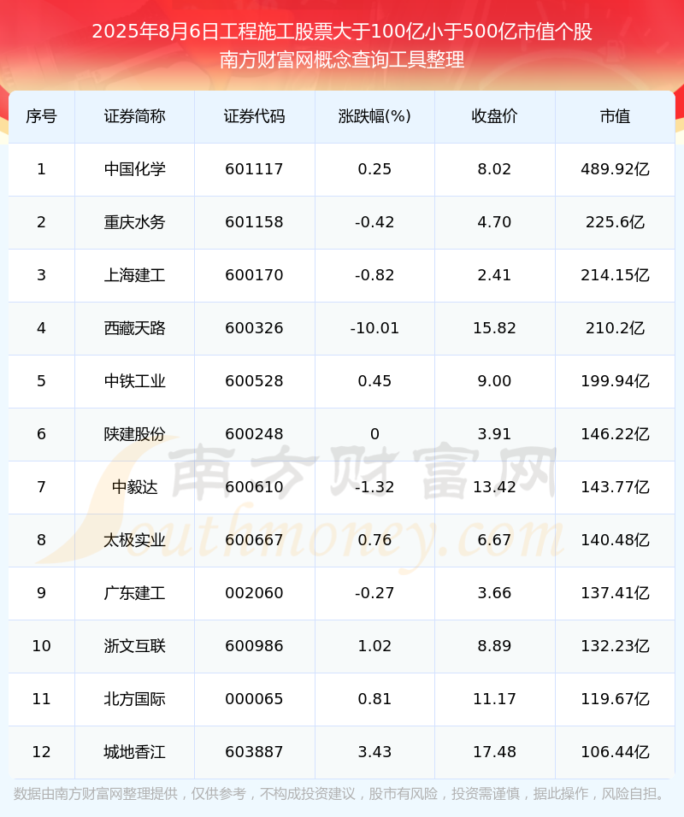Select stock code 600667
This screenshot has height=817, width=684.
(x=255, y=540)
